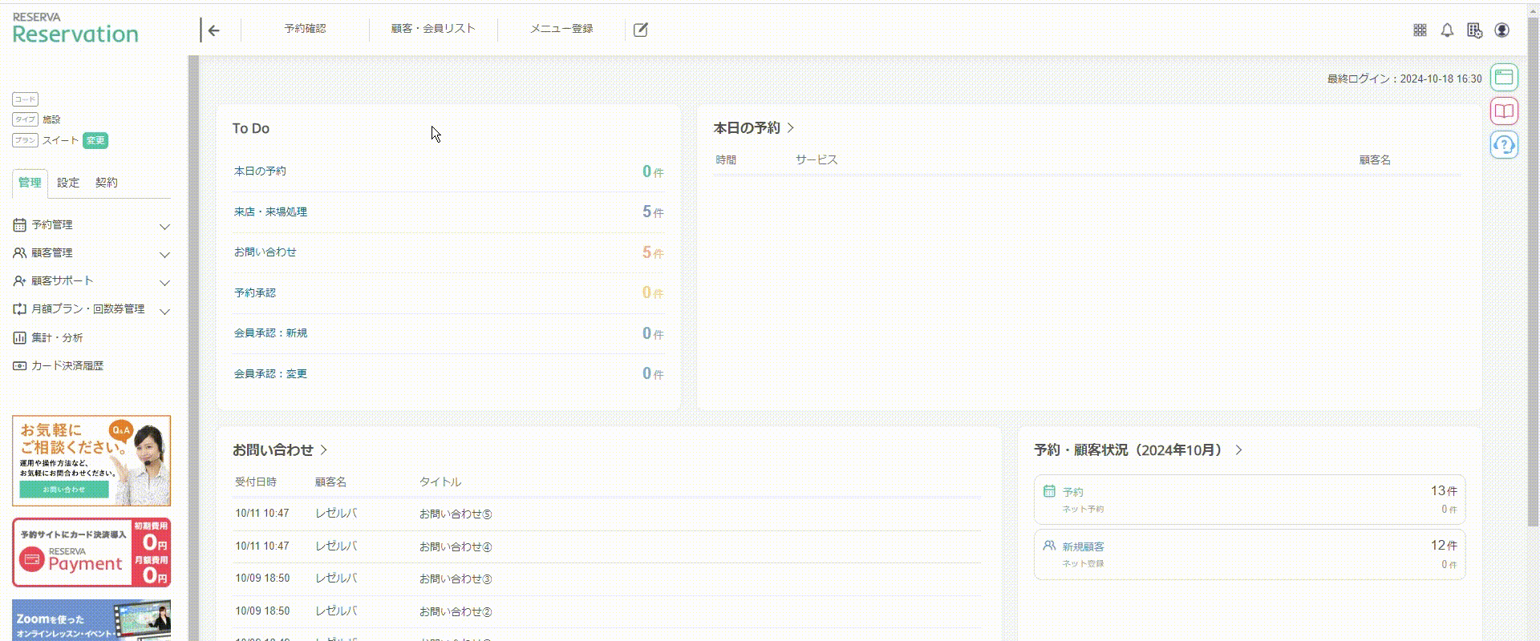Switch to the 設定 tab
1540x641 pixels.
[68, 183]
